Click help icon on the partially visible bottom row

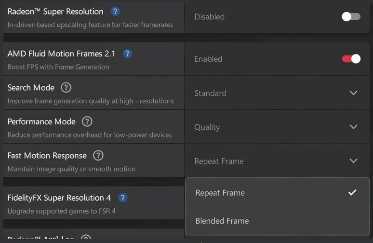pyautogui.click(x=86, y=239)
